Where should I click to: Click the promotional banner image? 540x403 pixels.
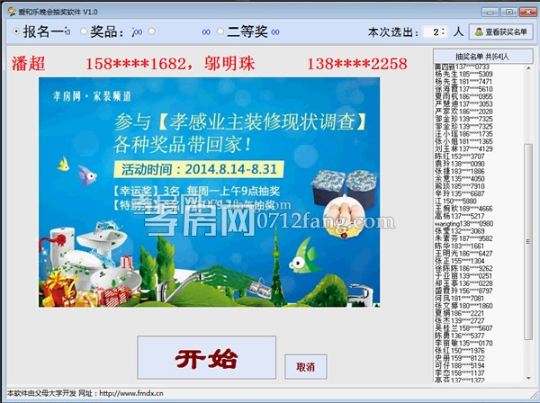pyautogui.click(x=209, y=193)
